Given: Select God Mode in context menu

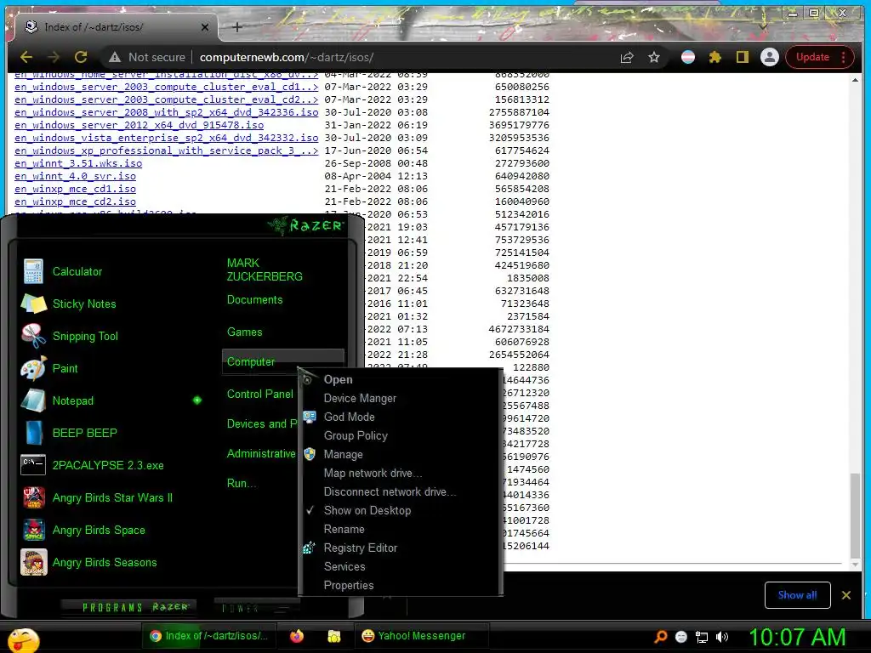Looking at the screenshot, I should tap(350, 417).
